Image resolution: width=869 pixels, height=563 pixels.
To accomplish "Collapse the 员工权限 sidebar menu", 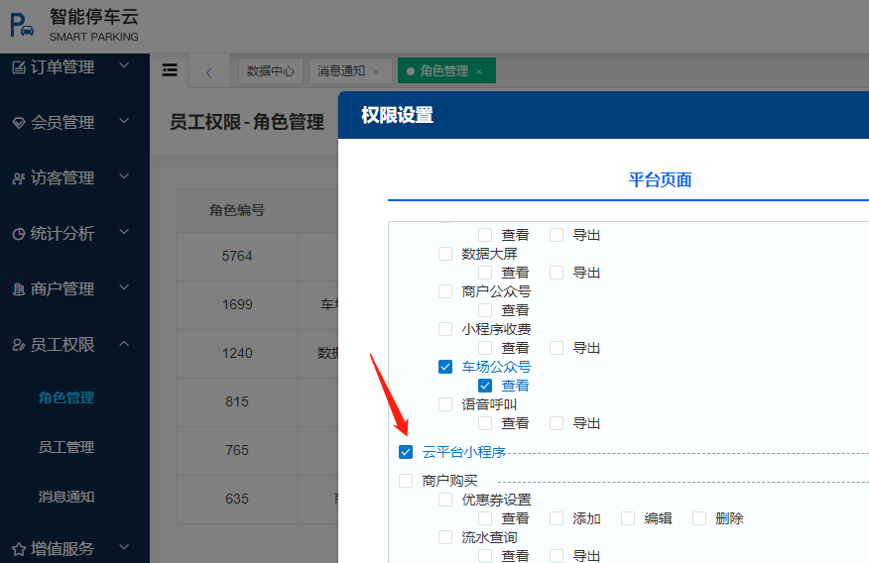I will click(x=124, y=344).
